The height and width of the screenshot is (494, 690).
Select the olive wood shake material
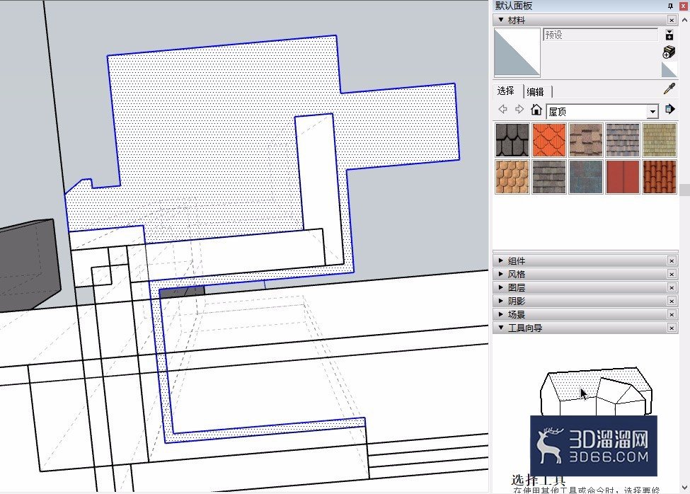tap(659, 140)
